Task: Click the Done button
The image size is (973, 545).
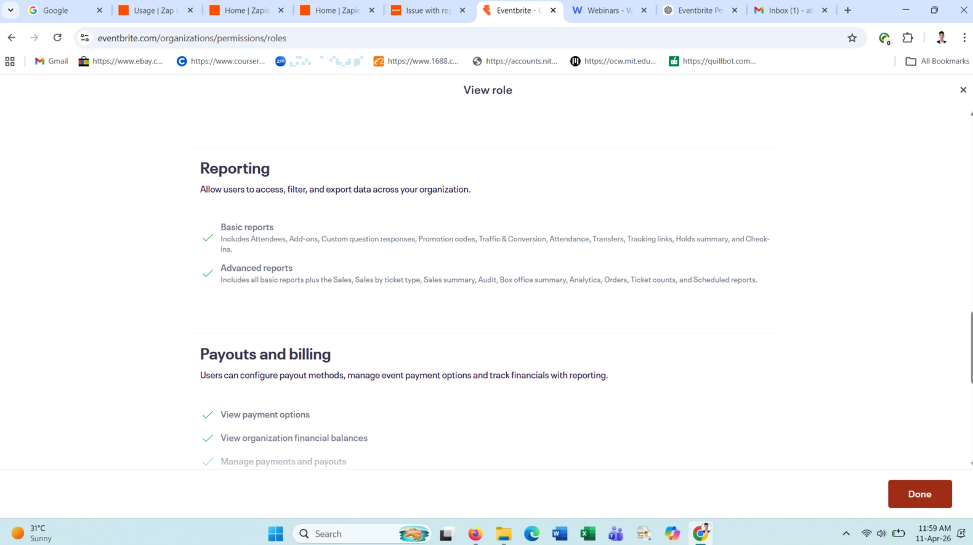Action: [919, 494]
